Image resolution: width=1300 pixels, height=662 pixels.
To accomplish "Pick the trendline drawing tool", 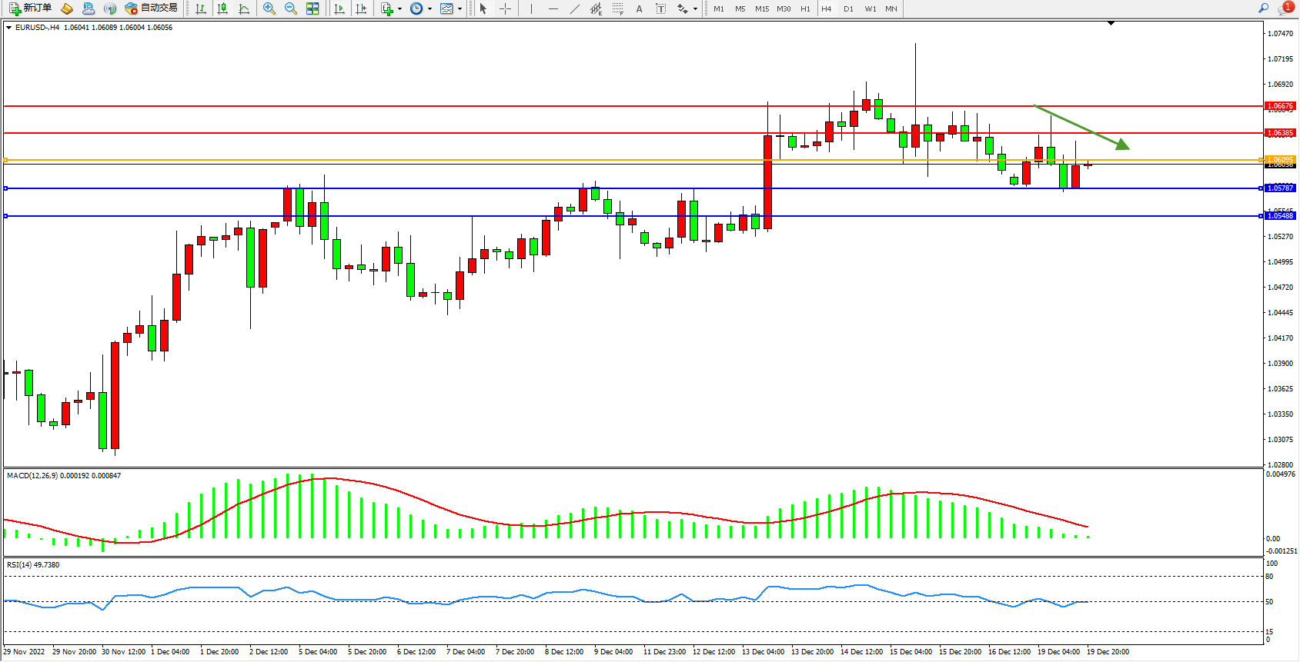I will 574,8.
